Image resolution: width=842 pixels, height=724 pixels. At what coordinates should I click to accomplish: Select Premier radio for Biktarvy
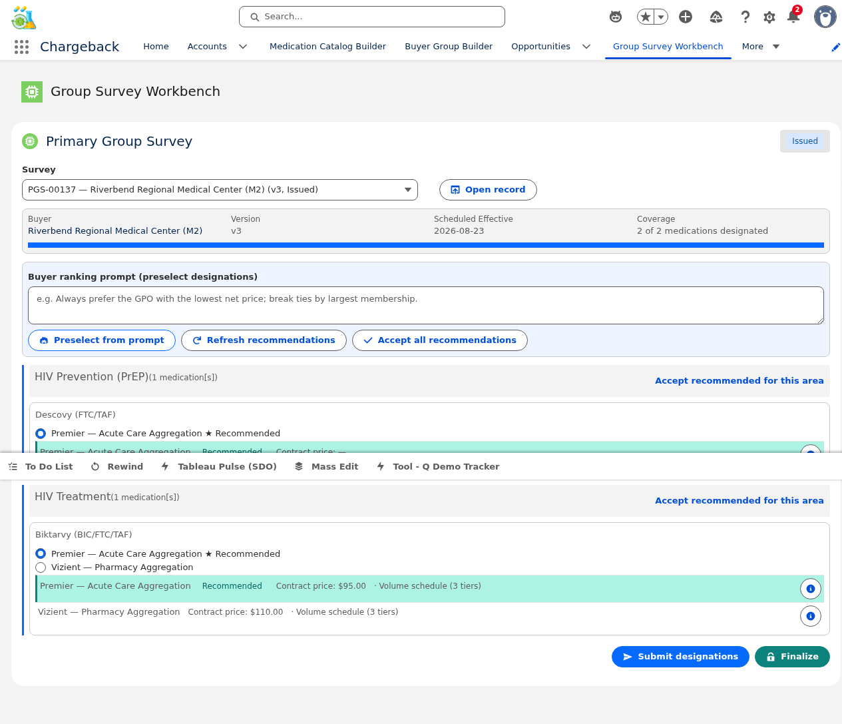pyautogui.click(x=41, y=553)
